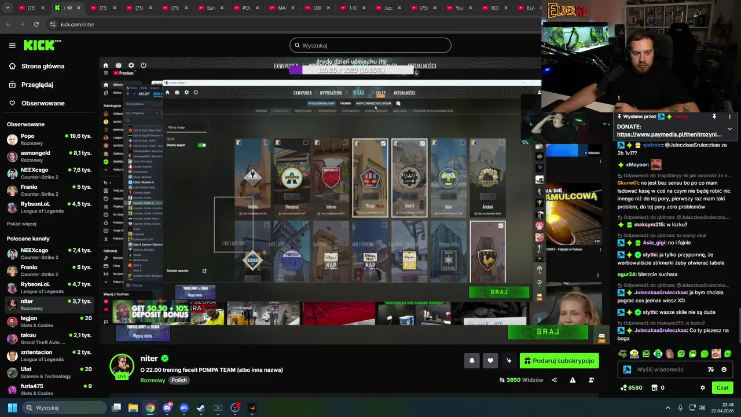Reload the kick.com page
The image size is (741, 417).
(x=36, y=24)
